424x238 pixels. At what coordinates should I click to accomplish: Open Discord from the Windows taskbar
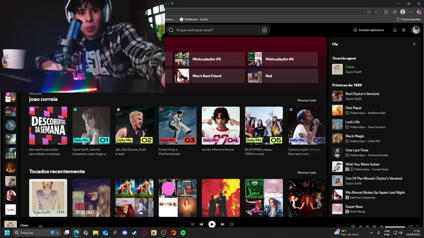coord(125,233)
